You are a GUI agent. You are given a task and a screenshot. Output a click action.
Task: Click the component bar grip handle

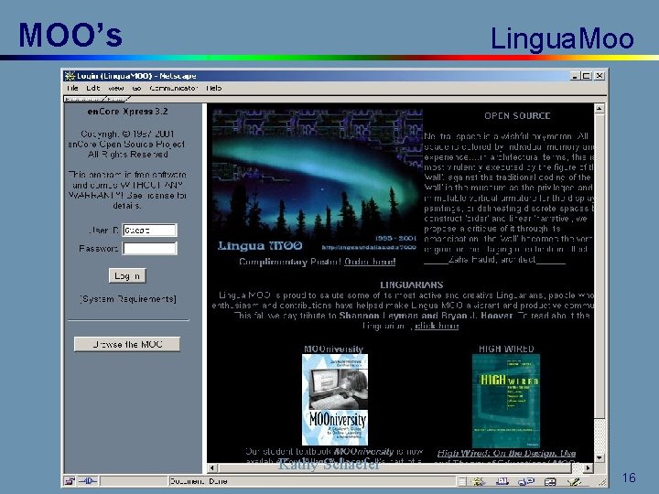click(462, 481)
